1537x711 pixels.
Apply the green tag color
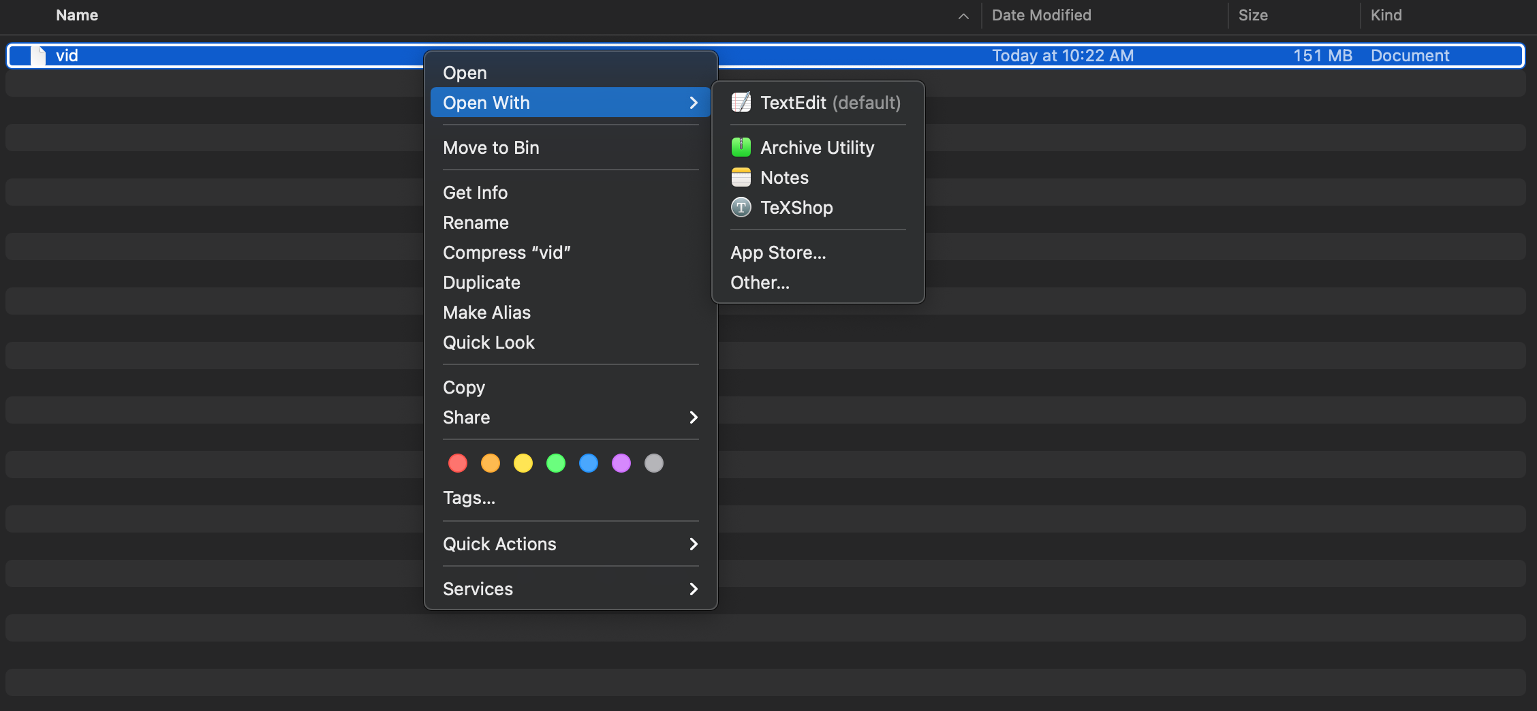(556, 463)
